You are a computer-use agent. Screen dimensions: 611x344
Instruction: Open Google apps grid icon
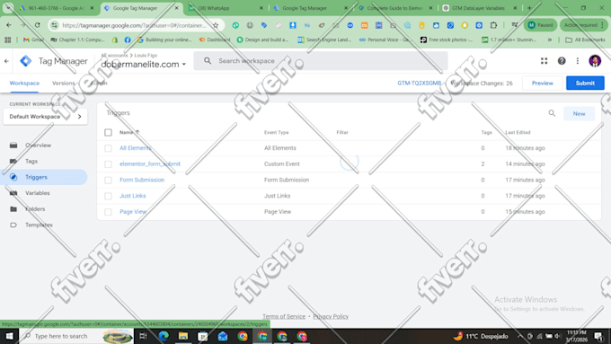(544, 61)
